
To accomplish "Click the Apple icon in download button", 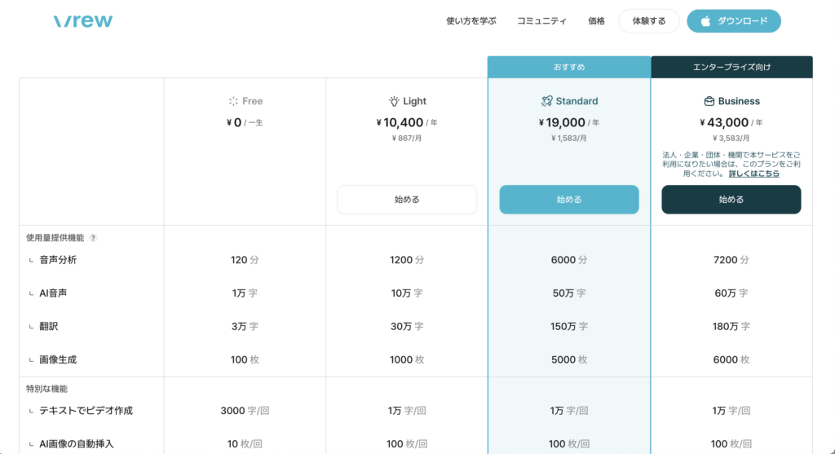I will coord(705,21).
